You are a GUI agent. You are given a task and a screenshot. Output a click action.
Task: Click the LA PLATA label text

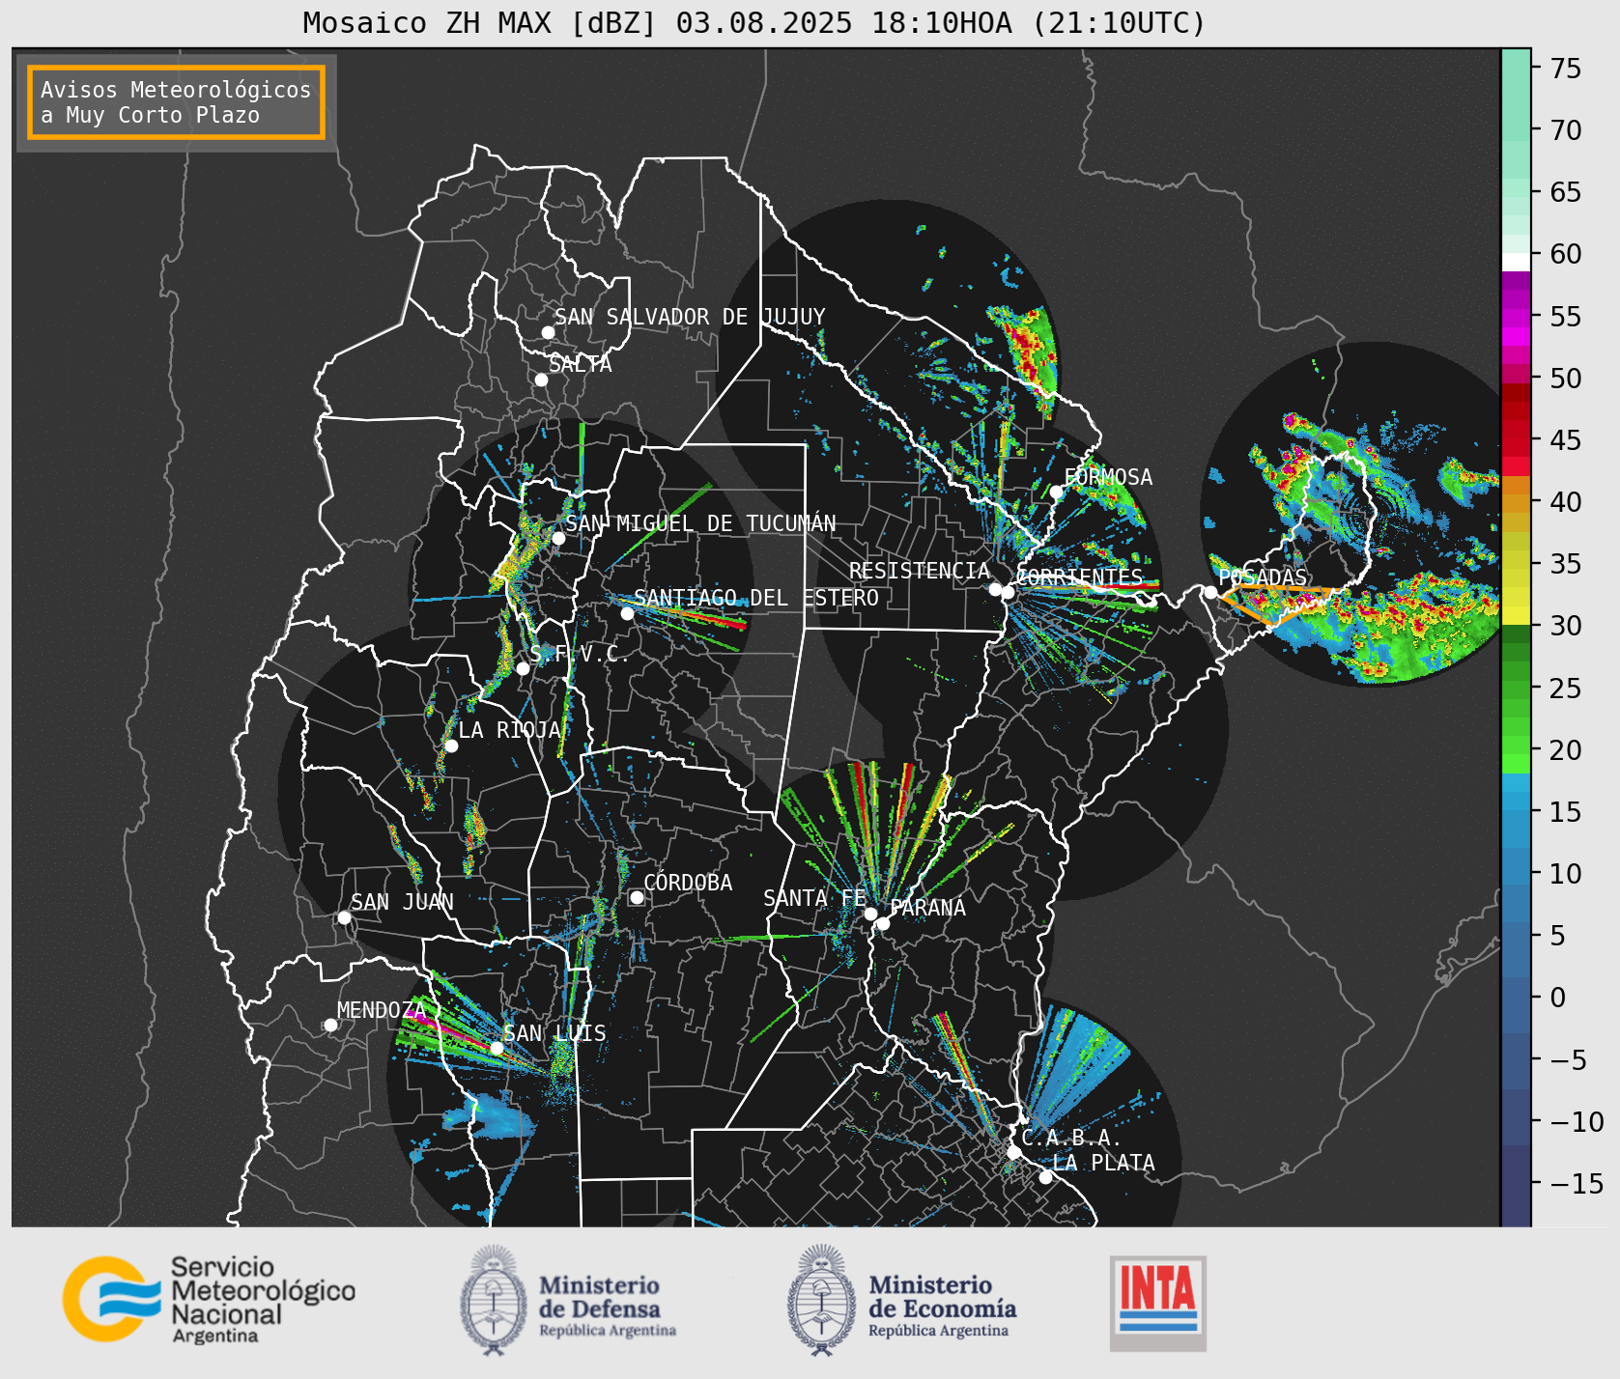tap(1103, 1163)
